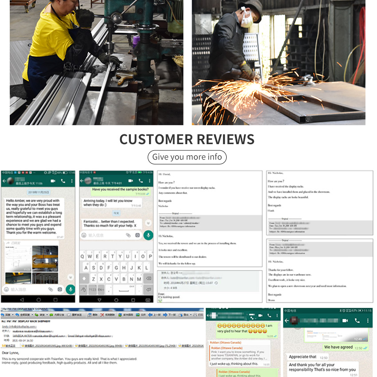Image resolution: width=377 pixels, height=377 pixels.
Task: Click next mail (下一封) arrow in email toolbar
Action: pos(169,315)
